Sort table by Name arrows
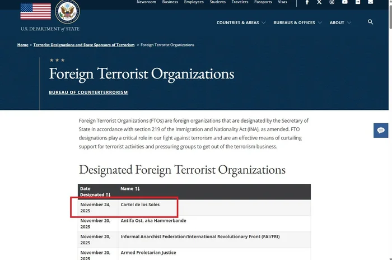The width and height of the screenshot is (392, 260). [137, 189]
